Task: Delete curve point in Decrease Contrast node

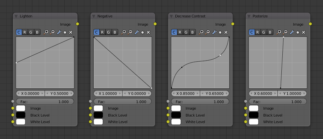Action: click(226, 32)
